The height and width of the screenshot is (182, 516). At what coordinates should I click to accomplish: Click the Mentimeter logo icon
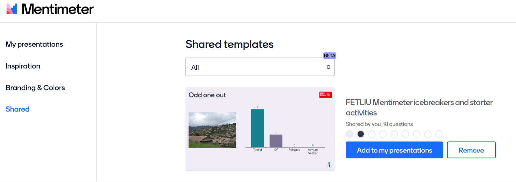pos(12,9)
